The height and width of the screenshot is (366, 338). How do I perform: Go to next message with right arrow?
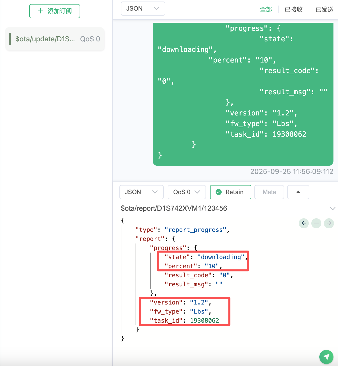(x=329, y=223)
